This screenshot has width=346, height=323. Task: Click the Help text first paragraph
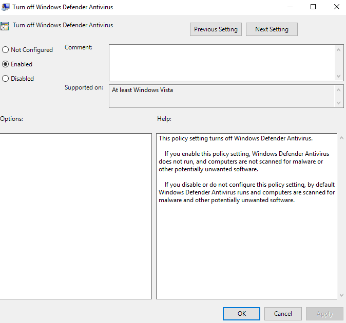coord(236,138)
